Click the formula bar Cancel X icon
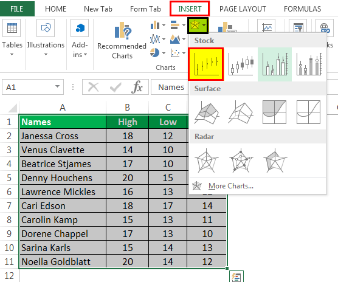The height and width of the screenshot is (282, 338). click(94, 88)
